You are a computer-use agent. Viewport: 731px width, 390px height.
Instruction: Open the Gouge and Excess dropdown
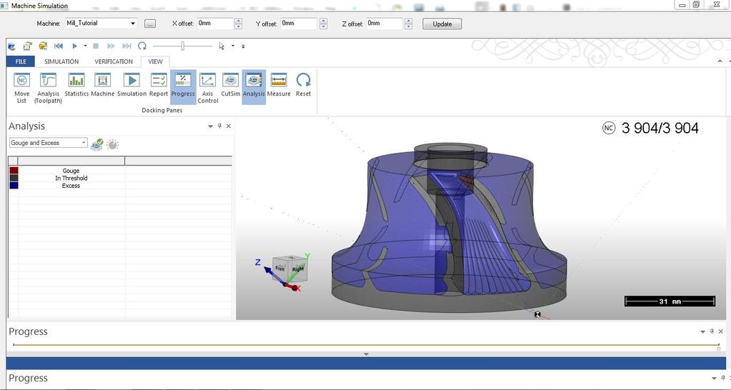point(48,143)
